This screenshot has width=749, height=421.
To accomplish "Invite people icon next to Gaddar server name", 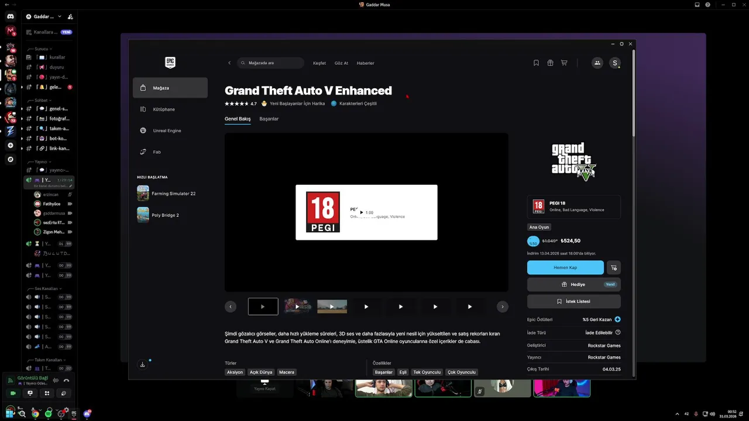I will click(x=70, y=16).
